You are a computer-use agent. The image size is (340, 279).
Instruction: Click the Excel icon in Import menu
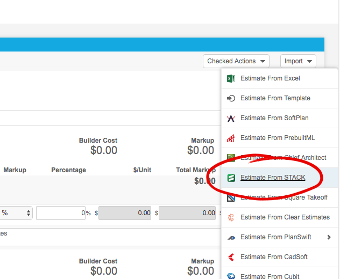[x=231, y=78]
